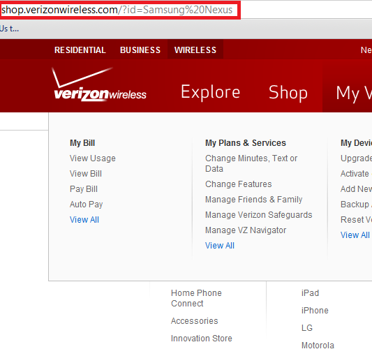Image resolution: width=372 pixels, height=356 pixels.
Task: Open Pay Bill link
Action: (84, 189)
